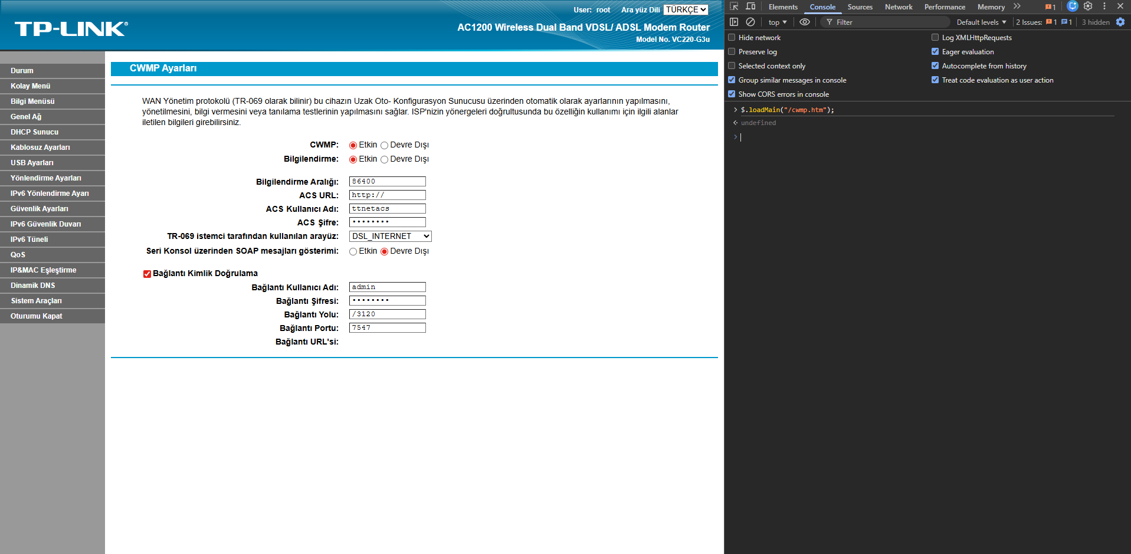The height and width of the screenshot is (554, 1131).
Task: Click the blue message issue count in the console toolbar
Action: pyautogui.click(x=1067, y=22)
